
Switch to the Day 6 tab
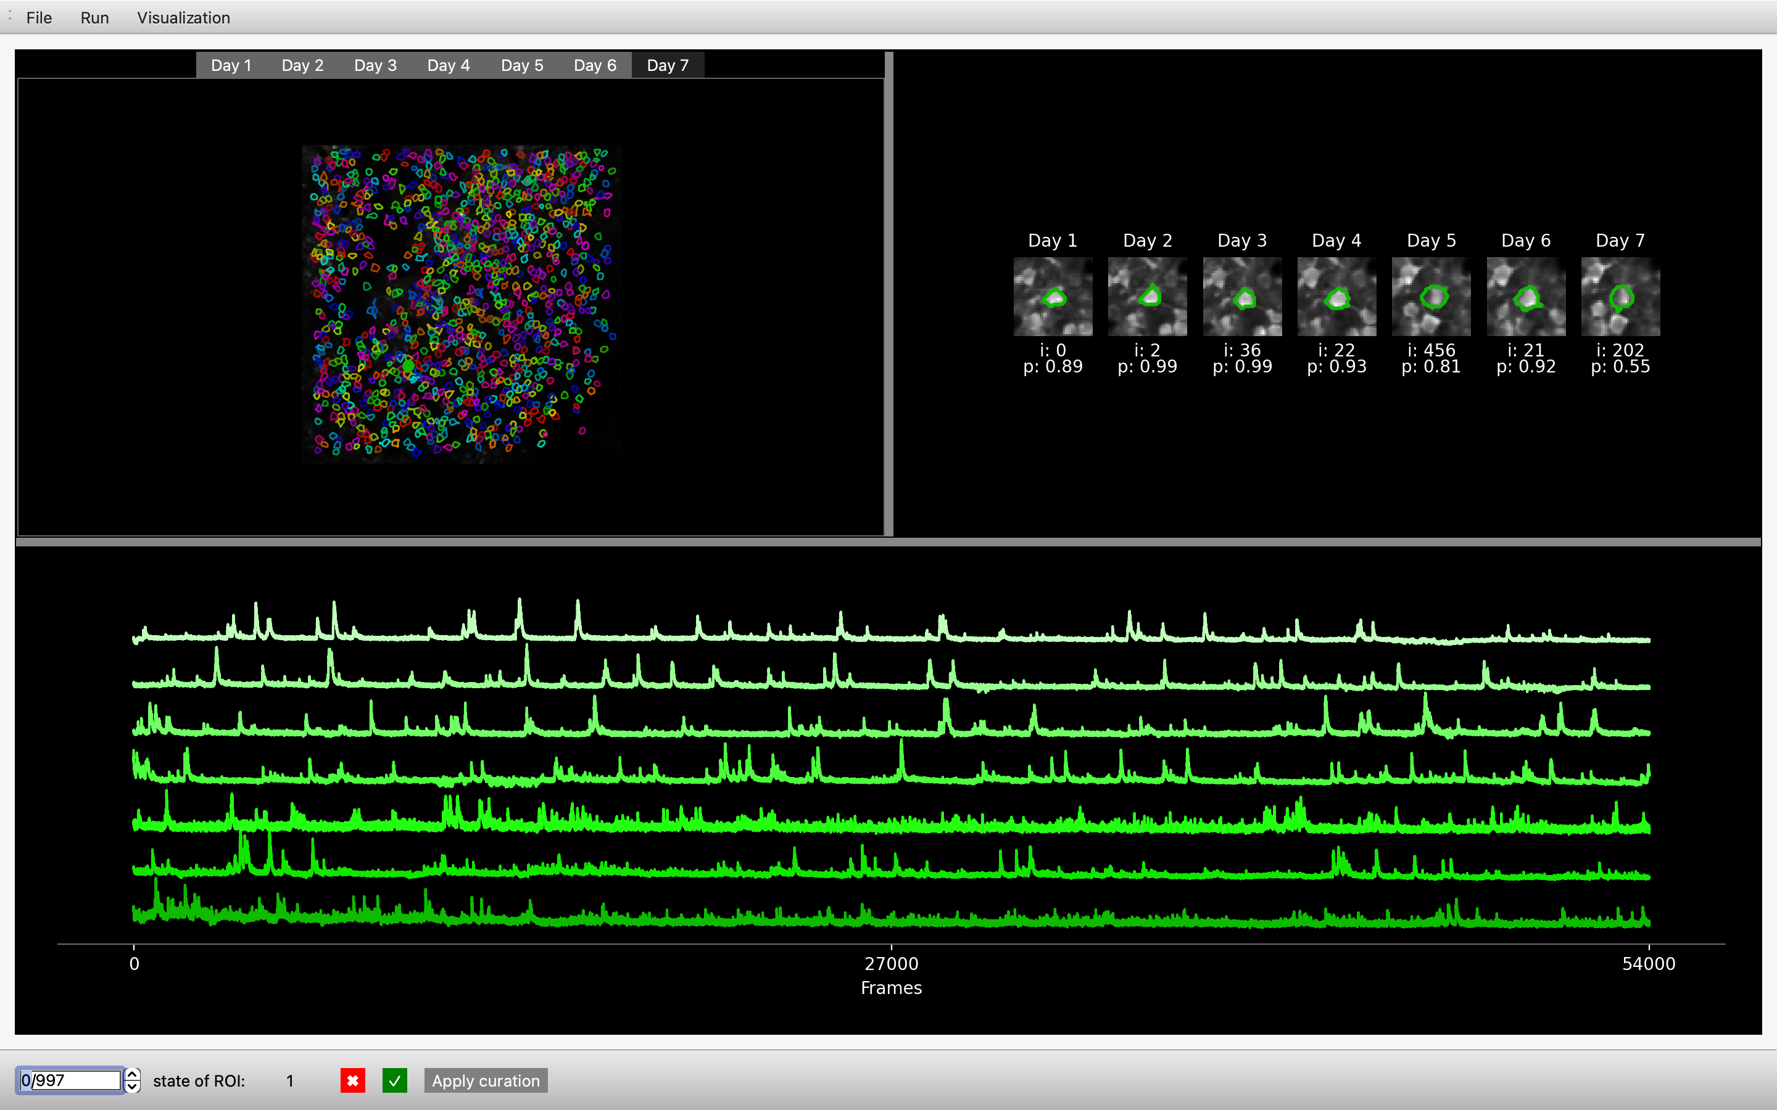(x=595, y=65)
